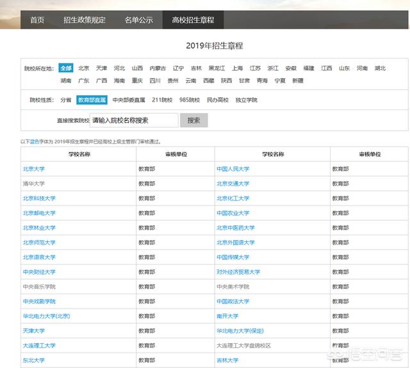Filter by 985院校 type
Image resolution: width=410 pixels, height=368 pixels.
(x=190, y=100)
